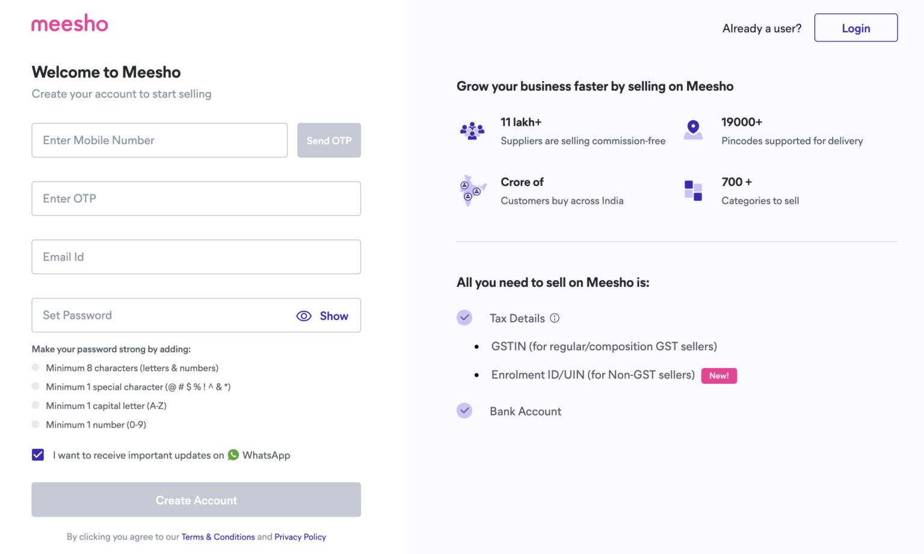This screenshot has height=554, width=924.
Task: Click the India map customers icon
Action: [472, 190]
